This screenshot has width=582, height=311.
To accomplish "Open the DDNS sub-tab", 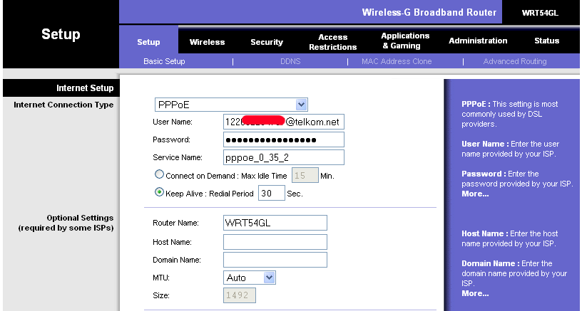I will pyautogui.click(x=290, y=61).
